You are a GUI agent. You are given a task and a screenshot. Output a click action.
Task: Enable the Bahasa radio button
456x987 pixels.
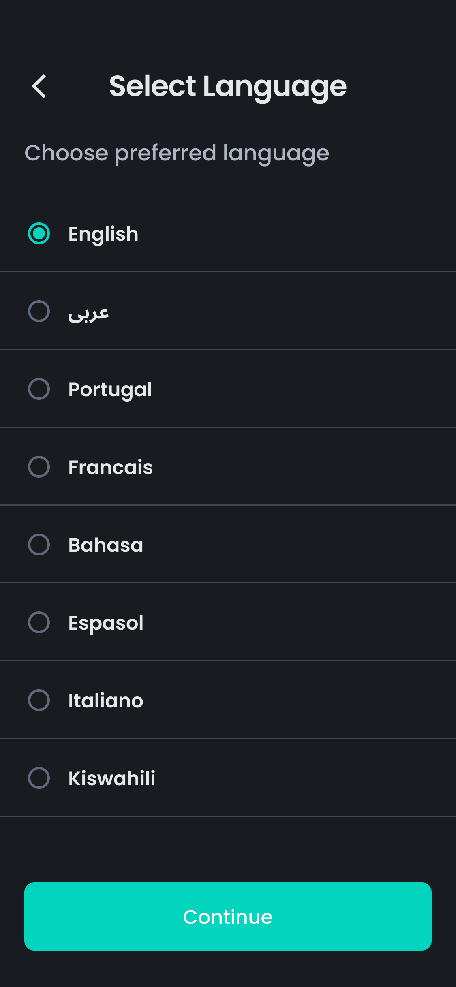click(39, 545)
